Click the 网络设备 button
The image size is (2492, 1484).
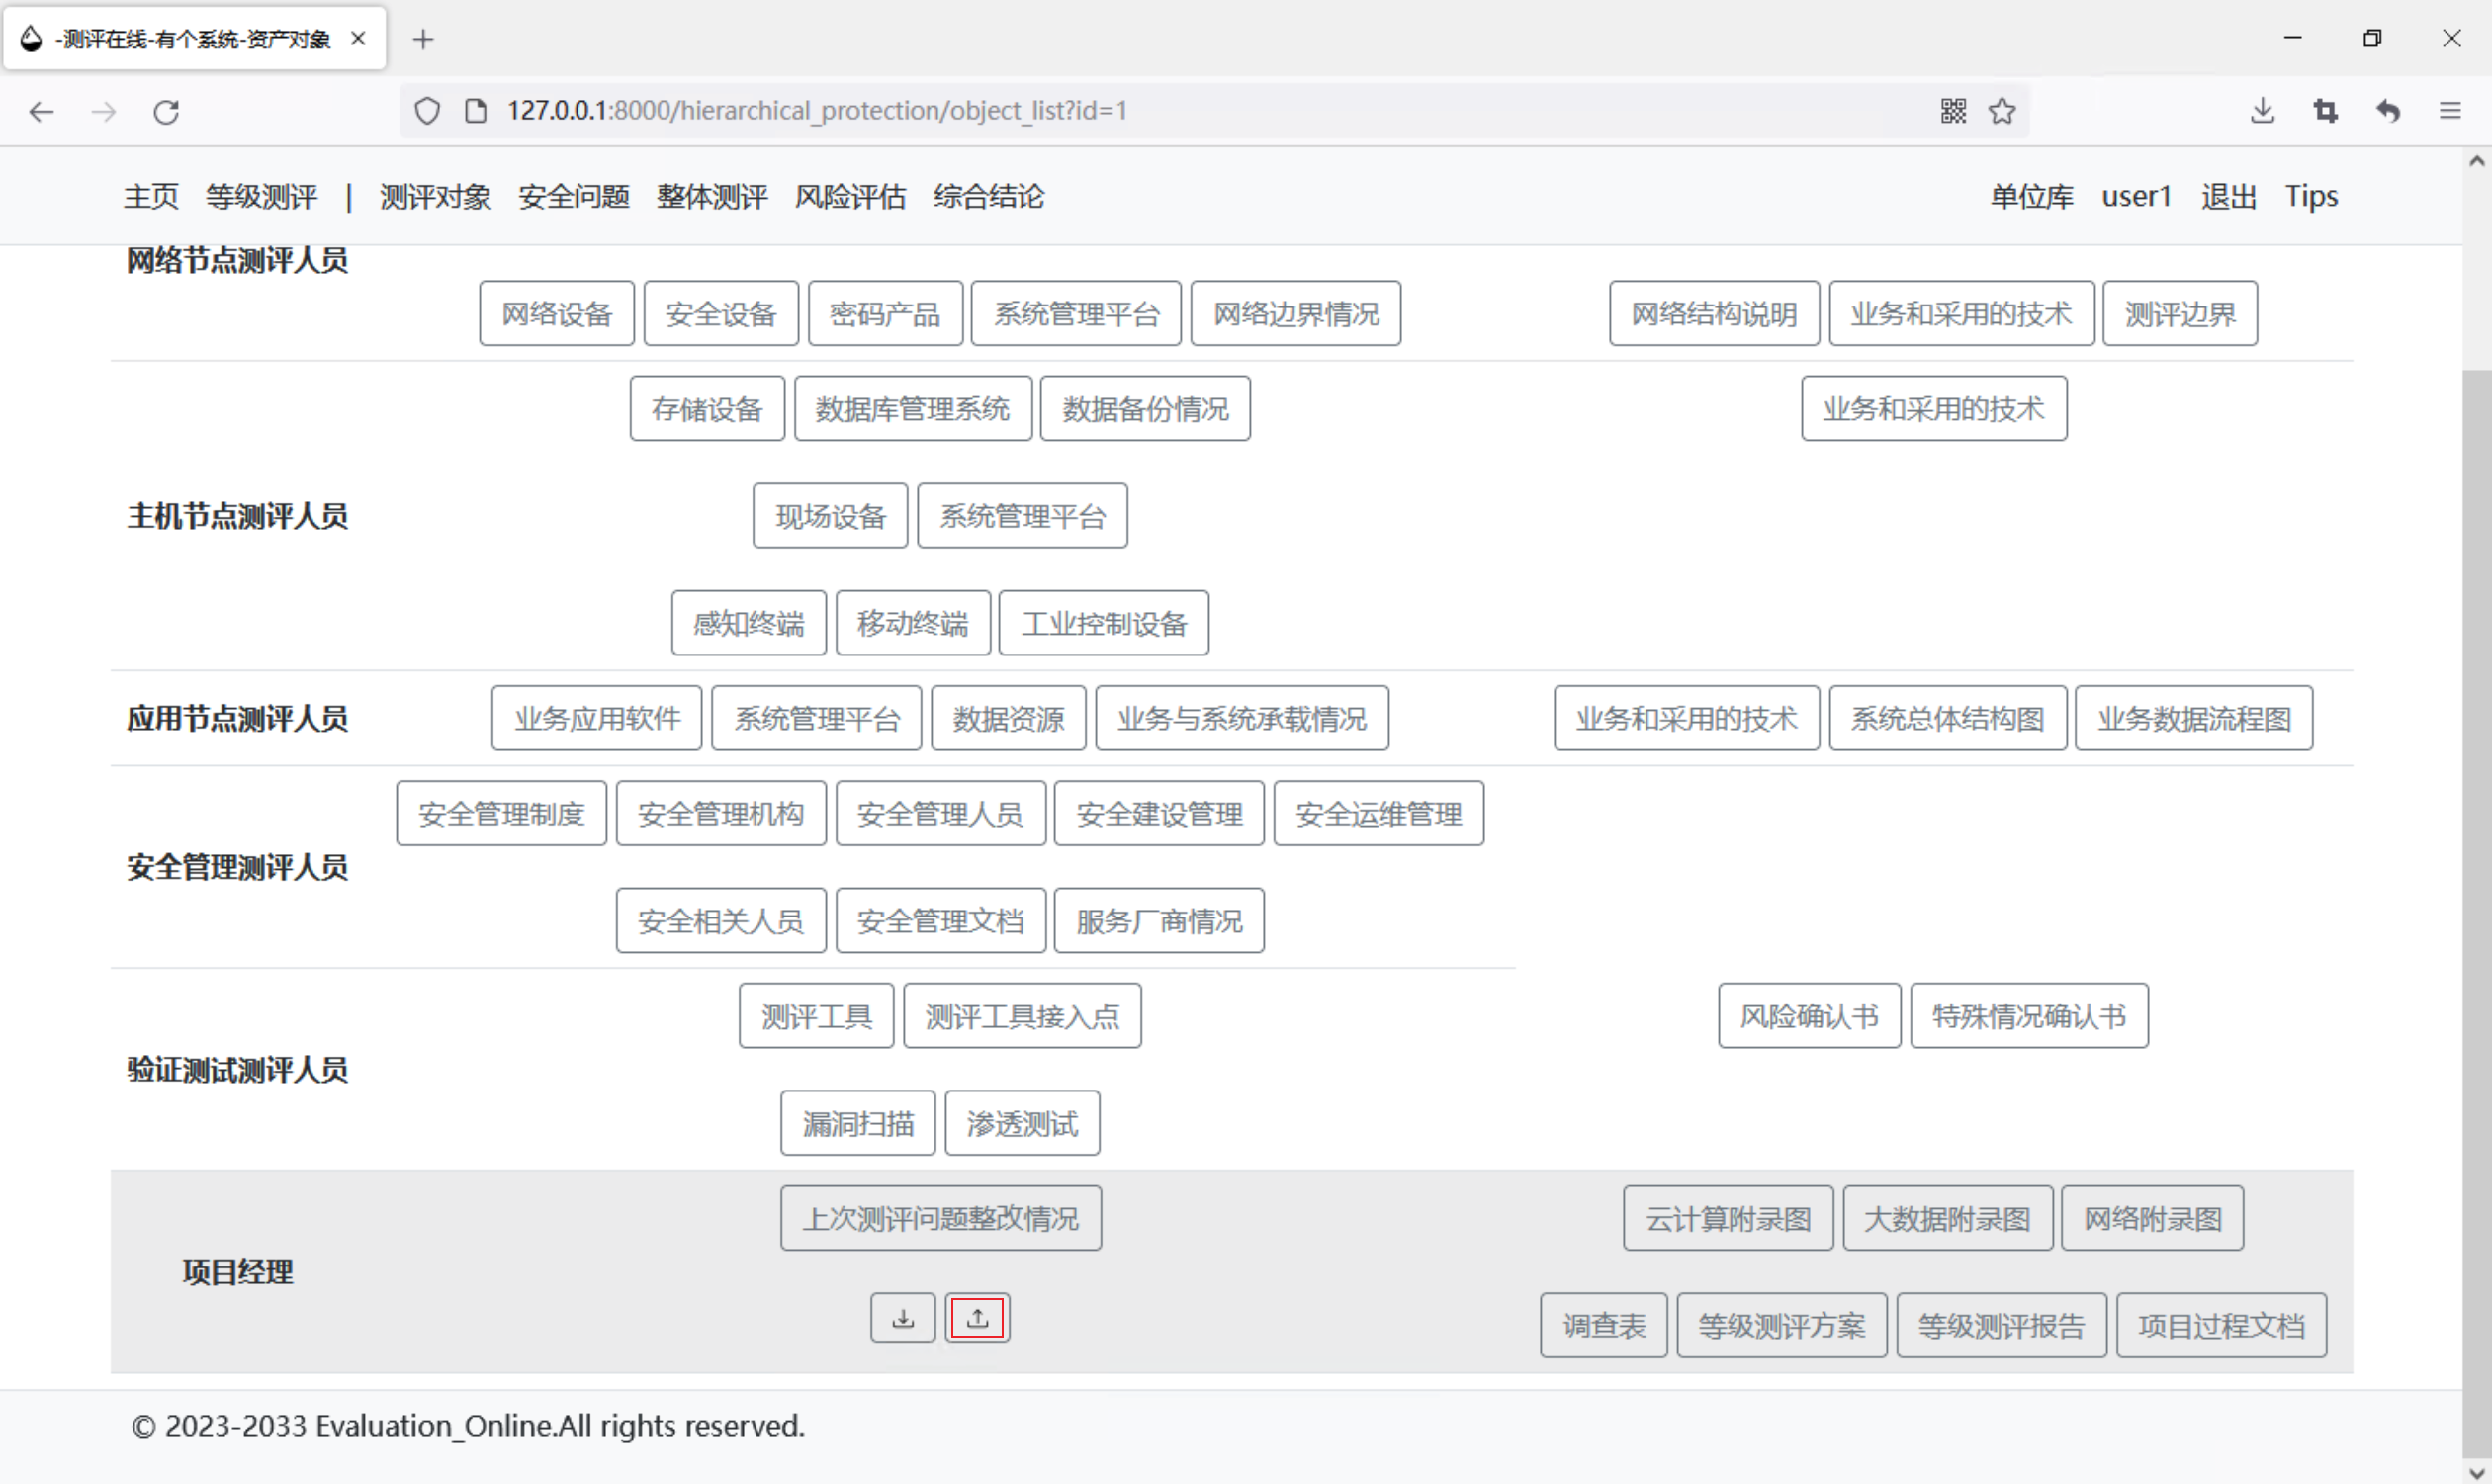click(557, 314)
